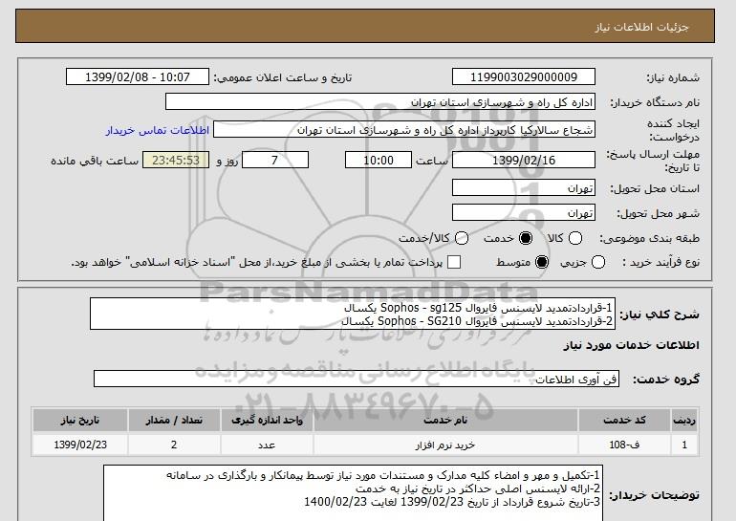Screen dimensions: 736x521
Task: Click the buyer notes text area
Action: [353, 493]
